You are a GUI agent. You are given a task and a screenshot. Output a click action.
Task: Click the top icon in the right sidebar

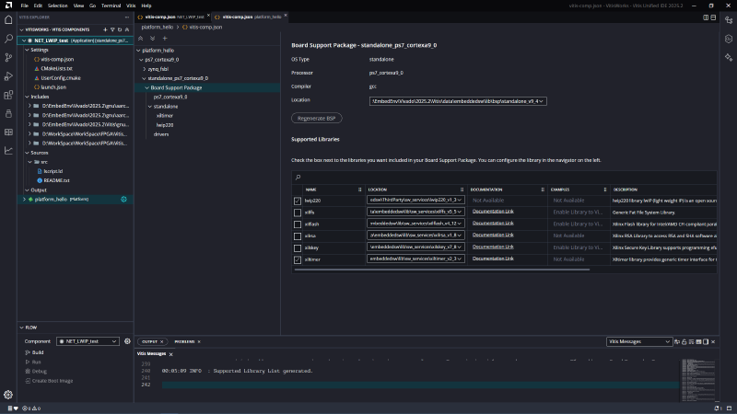point(729,19)
